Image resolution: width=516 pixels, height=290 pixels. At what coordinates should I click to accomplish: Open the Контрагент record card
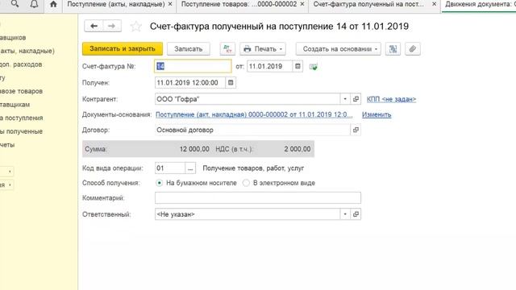tap(356, 99)
